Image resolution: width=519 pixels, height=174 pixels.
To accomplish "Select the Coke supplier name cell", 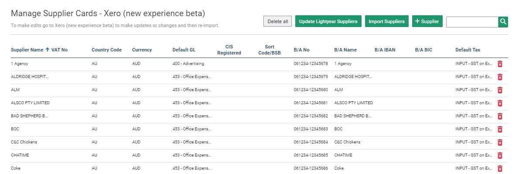I will point(16,168).
